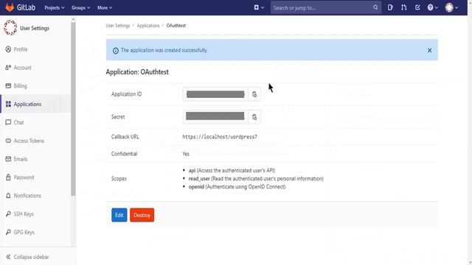
Task: Go to Account settings
Action: pyautogui.click(x=22, y=68)
